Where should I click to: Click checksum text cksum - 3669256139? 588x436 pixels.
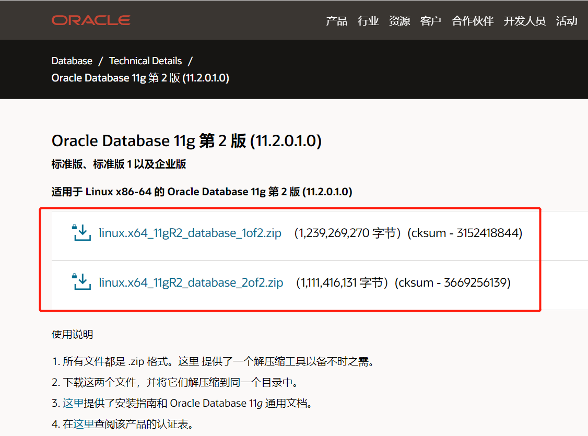click(453, 282)
